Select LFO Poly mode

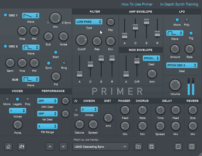coord(187,20)
